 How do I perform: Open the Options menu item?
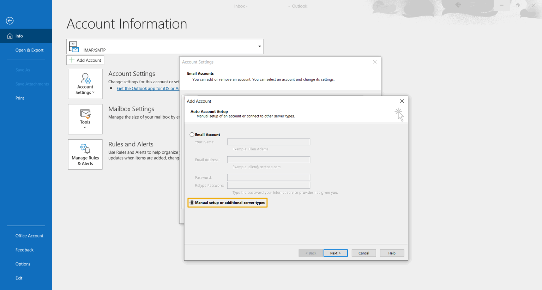point(23,264)
